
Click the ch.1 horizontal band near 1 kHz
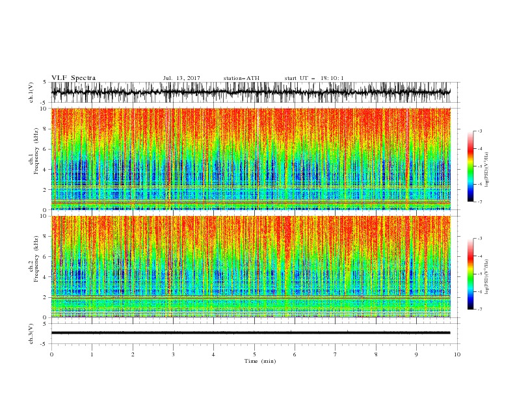[250, 200]
